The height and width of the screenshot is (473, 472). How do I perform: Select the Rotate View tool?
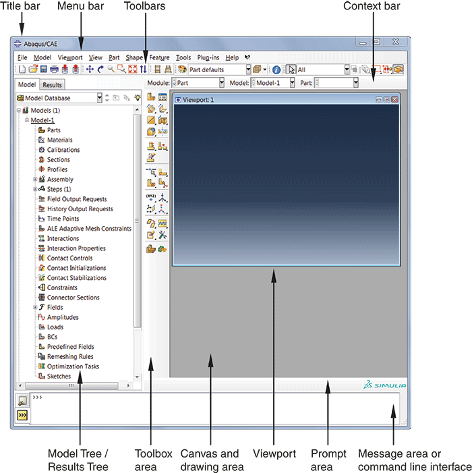pyautogui.click(x=100, y=69)
